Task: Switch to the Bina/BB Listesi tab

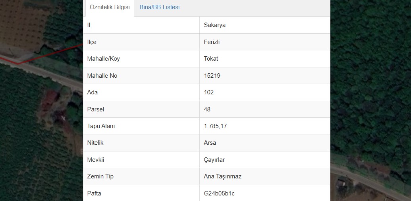Action: point(159,7)
